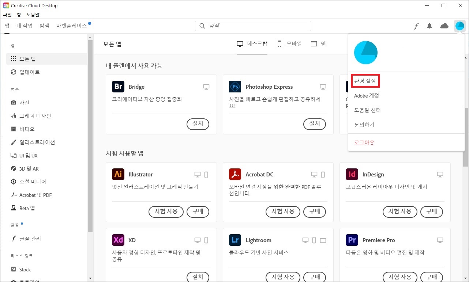
Task: Select the 그래픽 디자인 category
Action: click(47, 116)
